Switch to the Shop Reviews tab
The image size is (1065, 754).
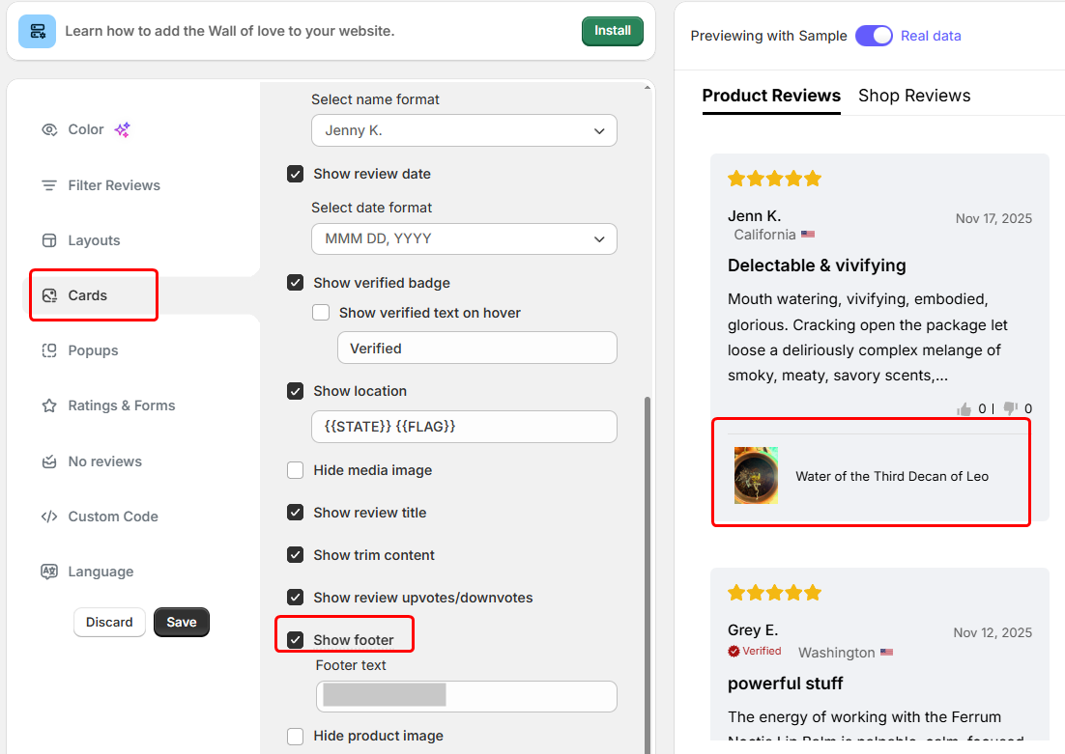point(914,96)
